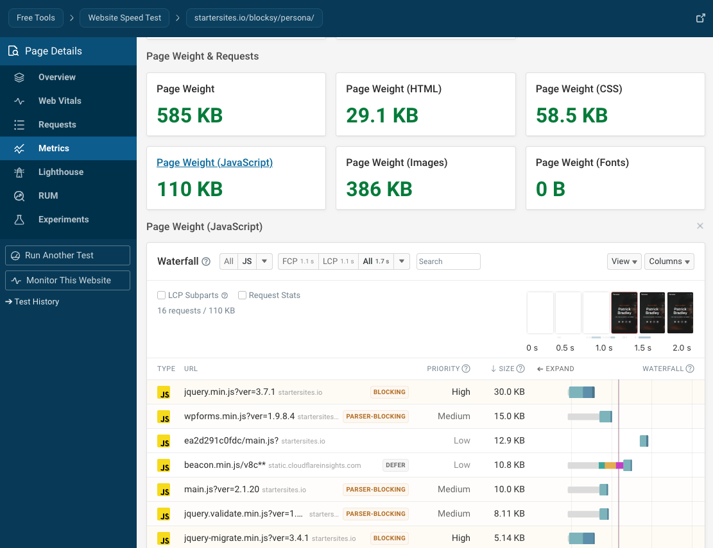
Task: Click the JS file icon next to jquery.min.js
Action: tap(165, 392)
